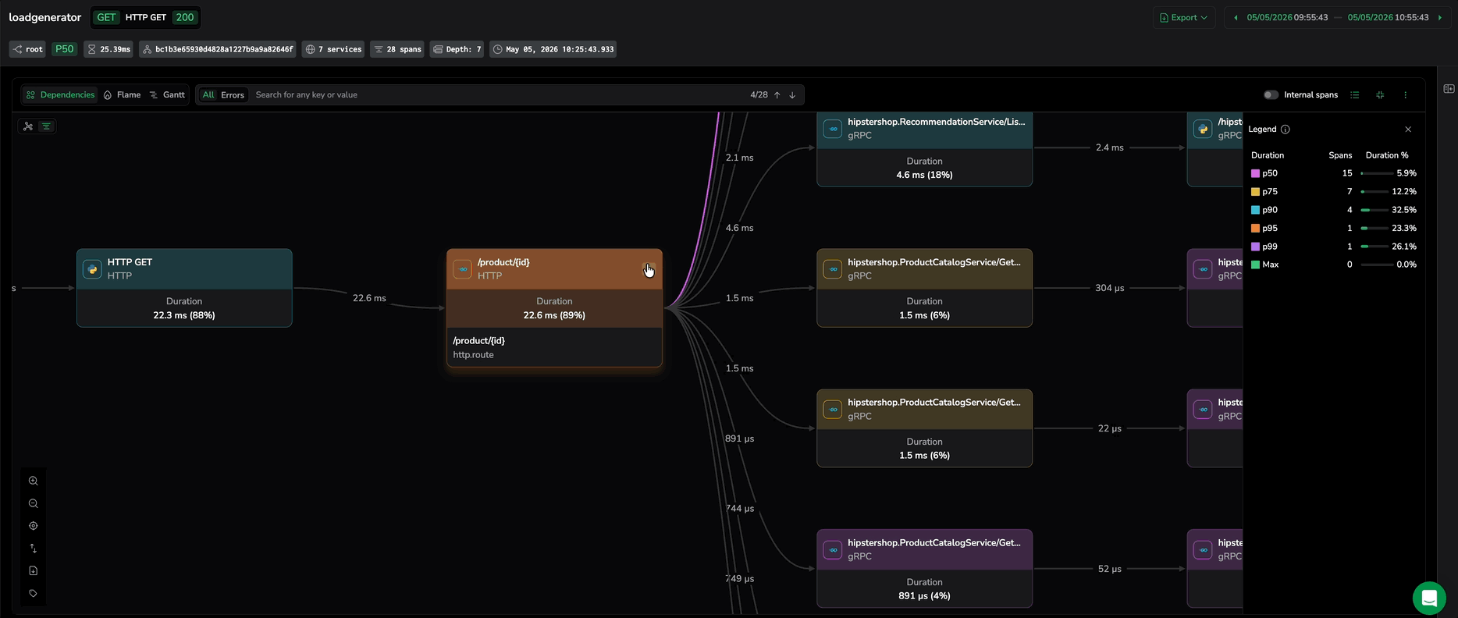Click the loadgenerator service title
This screenshot has height=618, width=1458.
coord(45,17)
